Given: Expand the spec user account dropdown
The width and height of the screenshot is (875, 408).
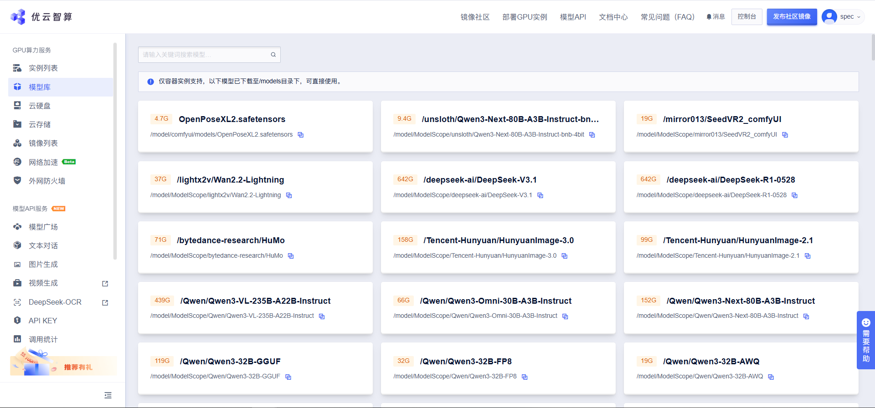Looking at the screenshot, I should [843, 17].
